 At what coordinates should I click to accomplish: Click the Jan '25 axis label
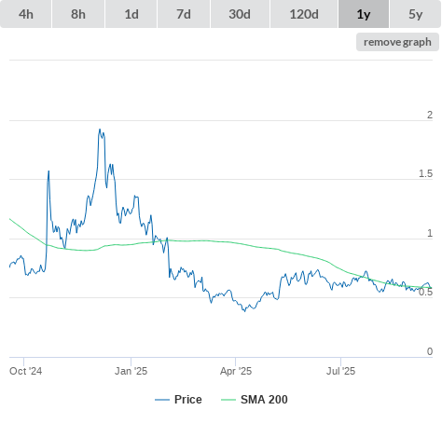click(131, 371)
